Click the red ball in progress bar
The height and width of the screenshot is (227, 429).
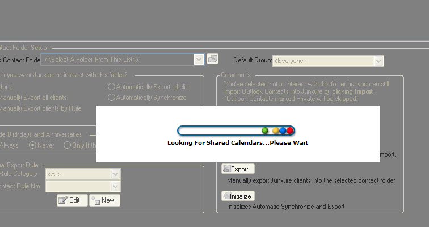[290, 131]
